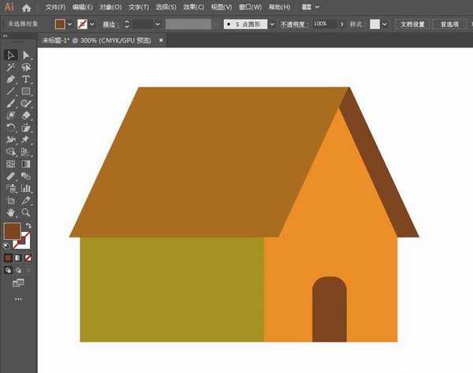Set paint to None (red slash)

[29, 258]
